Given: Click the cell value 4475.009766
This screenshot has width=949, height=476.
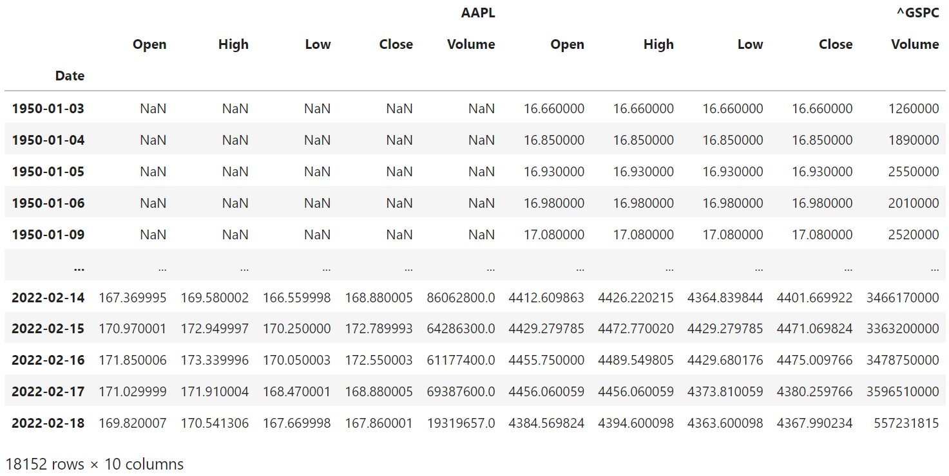Looking at the screenshot, I should [x=815, y=360].
